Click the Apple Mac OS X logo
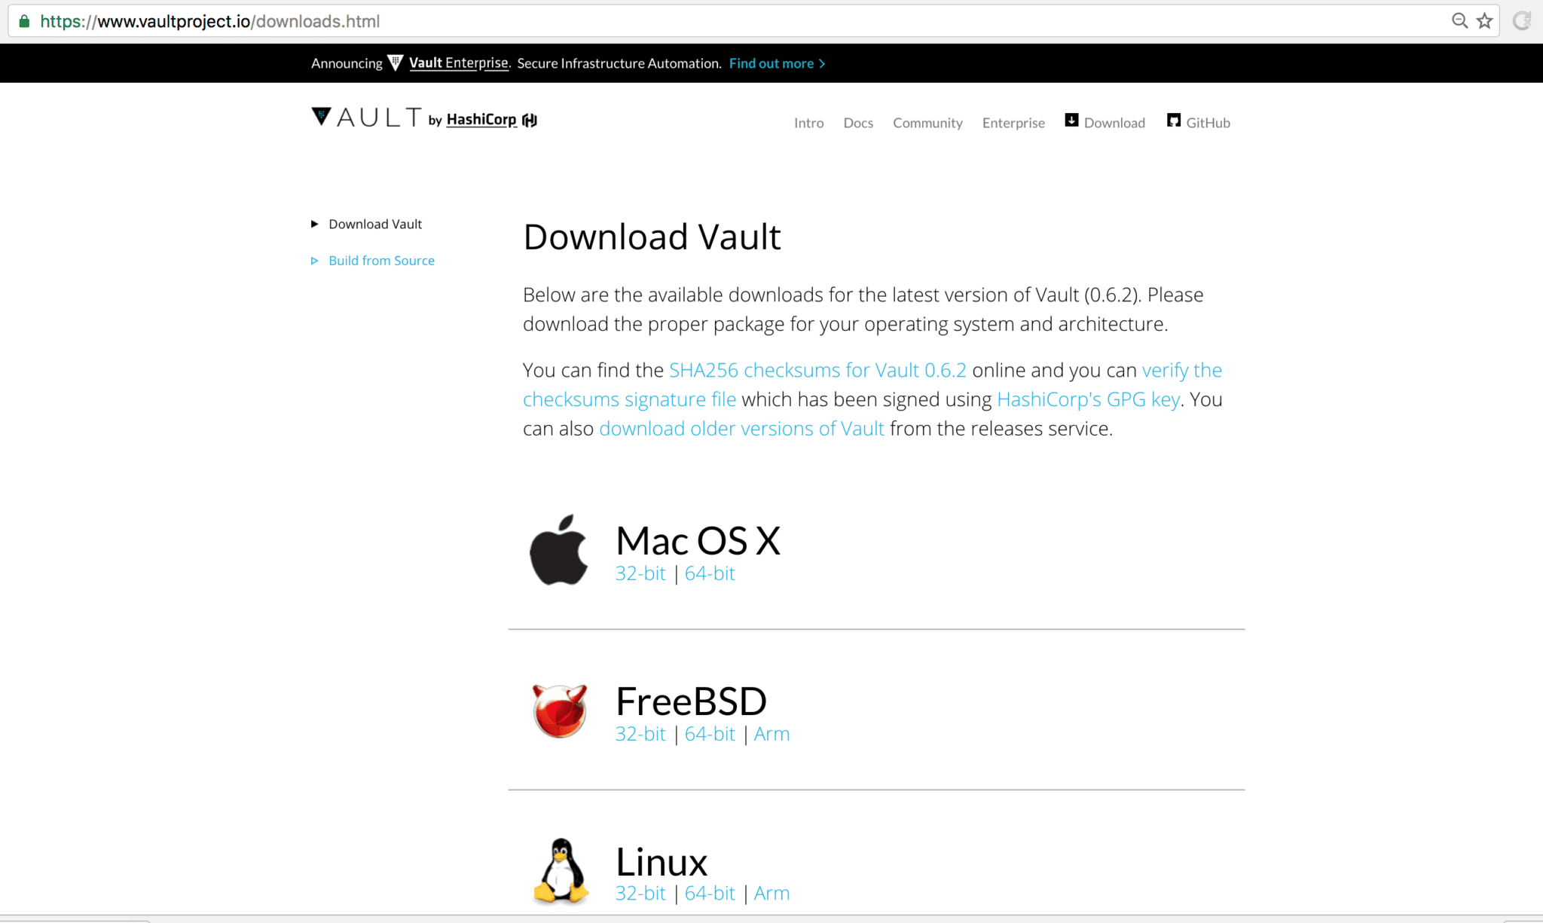1543x923 pixels. coord(558,551)
